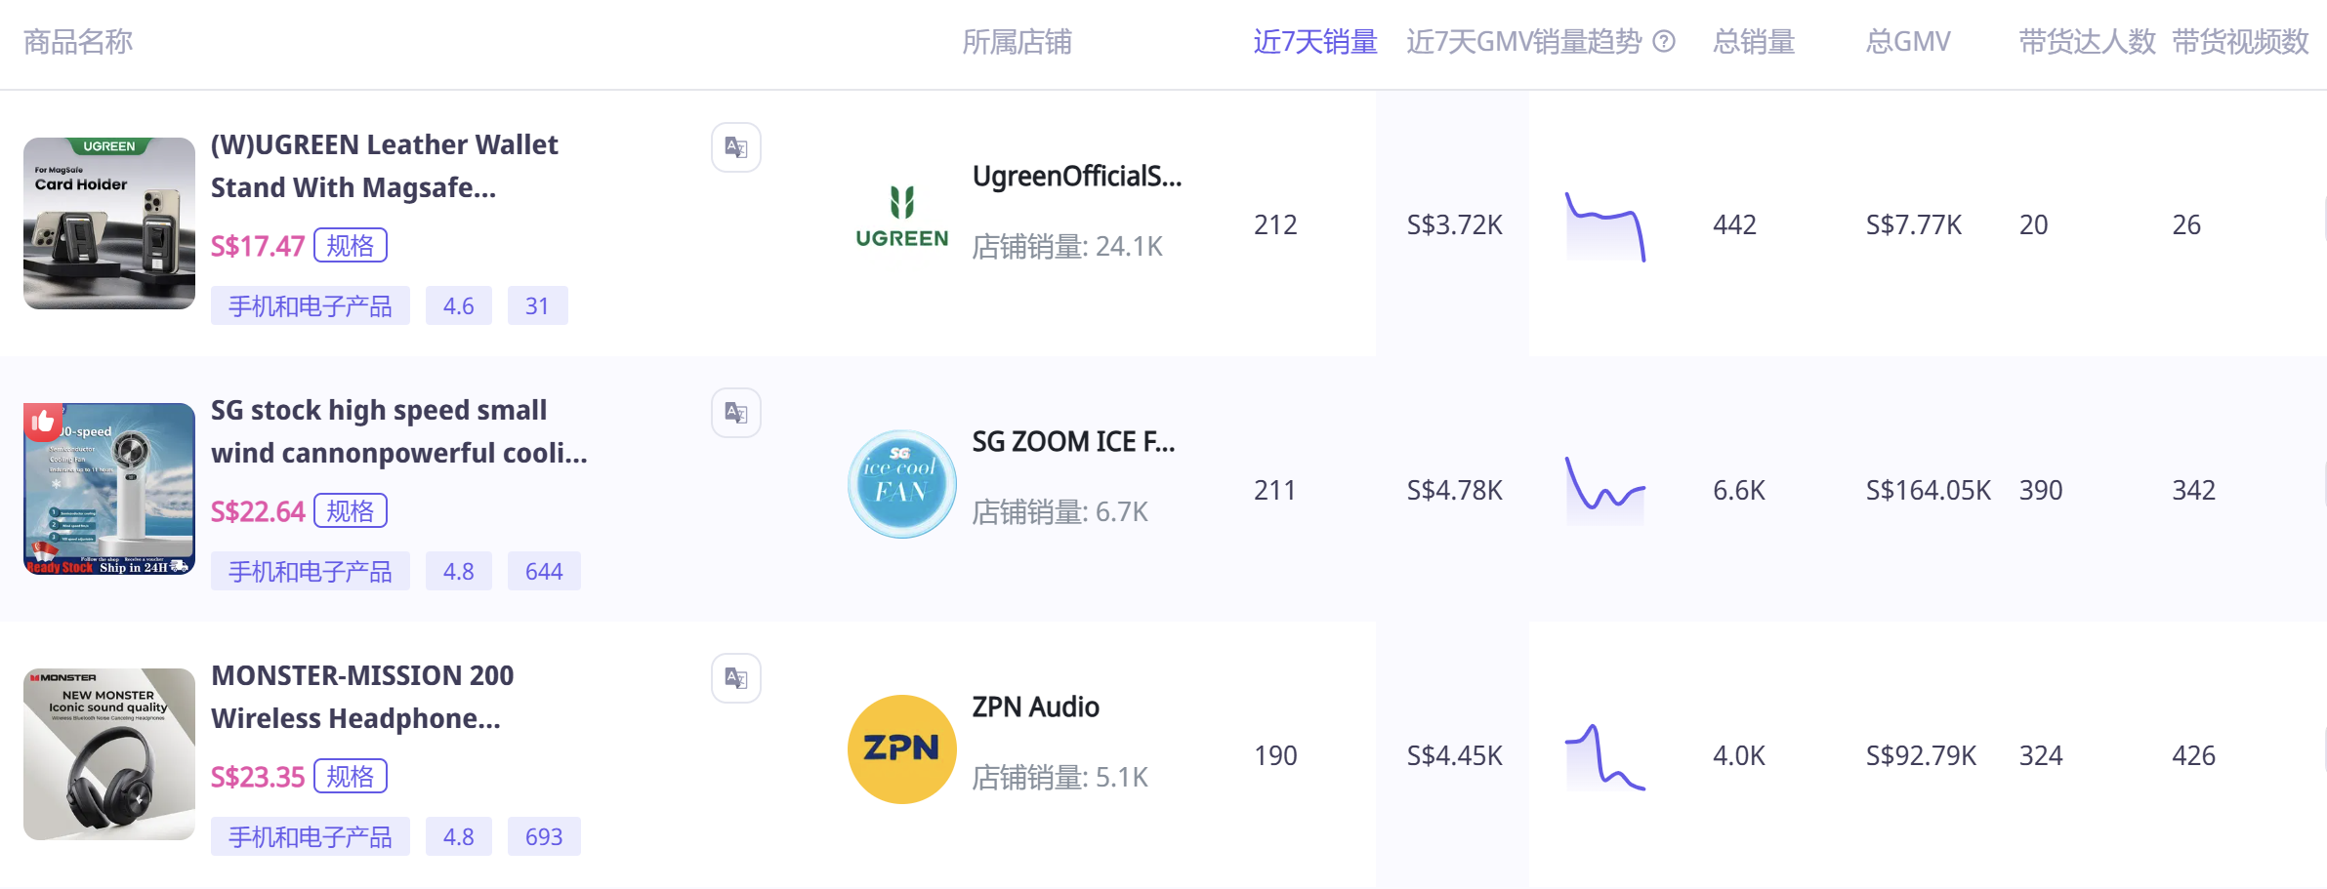This screenshot has width=2327, height=889.
Task: Open 规格 button for MONSTER headphone
Action: tap(350, 776)
